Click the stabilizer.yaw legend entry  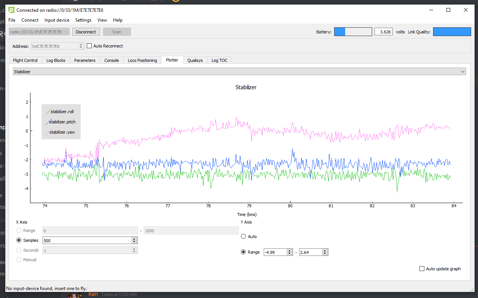pyautogui.click(x=62, y=132)
